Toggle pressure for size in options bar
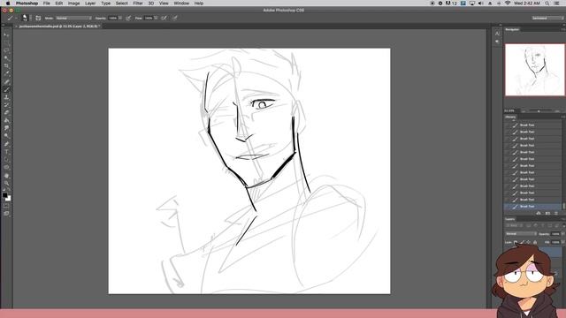Viewport: 566px width, 318px height. [x=175, y=18]
